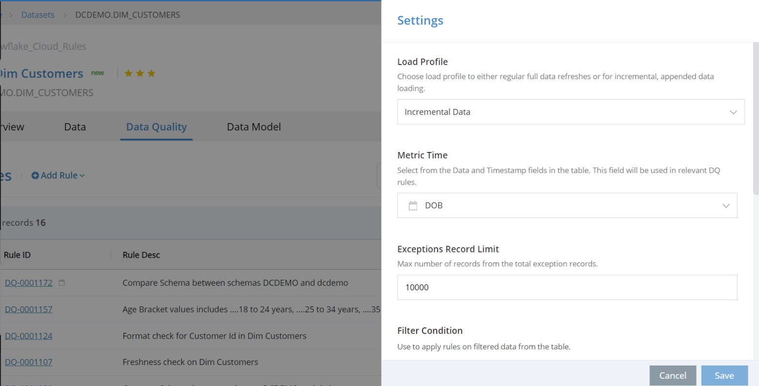Image resolution: width=759 pixels, height=386 pixels.
Task: Open the Add Rule dropdown
Action: coord(58,175)
